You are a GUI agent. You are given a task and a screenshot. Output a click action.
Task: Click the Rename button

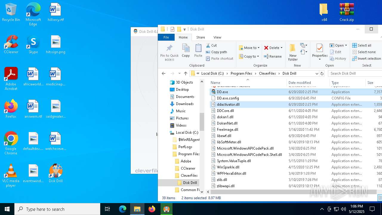273,56
